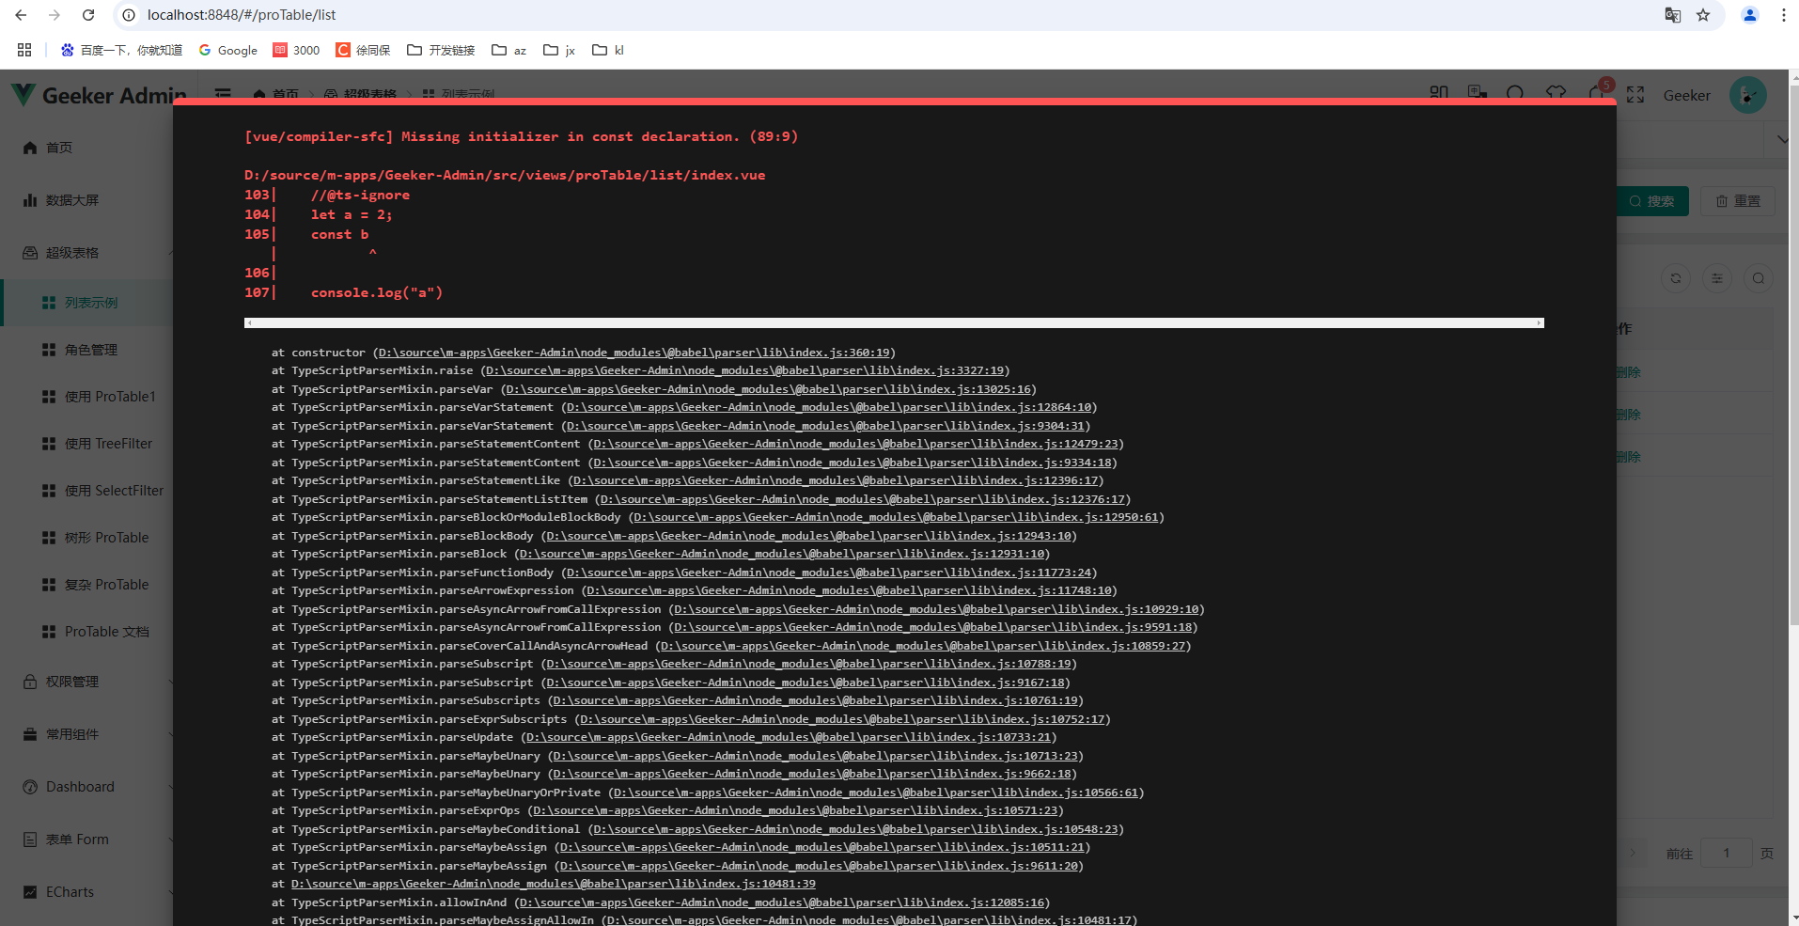The width and height of the screenshot is (1799, 926).
Task: Open the jx bookmark folder
Action: (x=559, y=50)
